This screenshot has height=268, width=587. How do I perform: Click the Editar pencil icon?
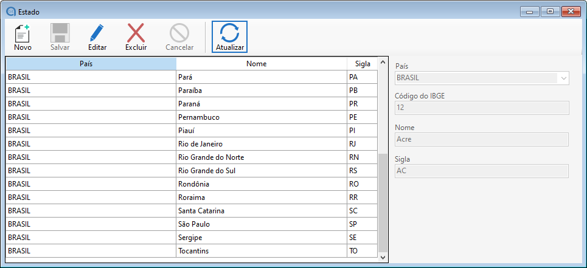click(x=97, y=33)
